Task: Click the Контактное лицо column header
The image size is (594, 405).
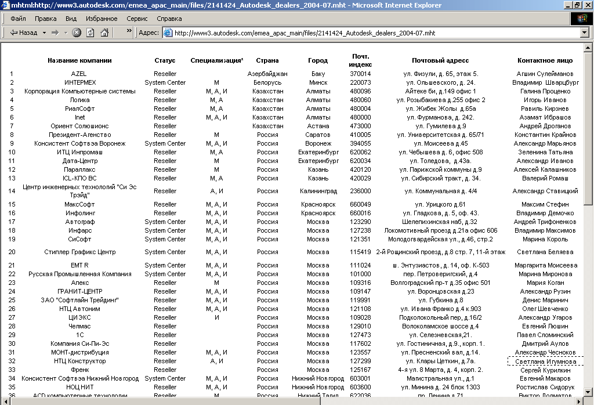Action: tap(545, 60)
